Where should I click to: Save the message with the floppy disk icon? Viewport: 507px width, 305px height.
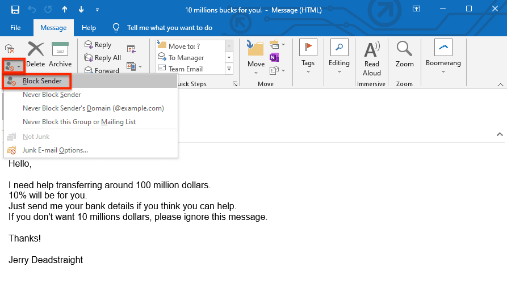click(15, 10)
